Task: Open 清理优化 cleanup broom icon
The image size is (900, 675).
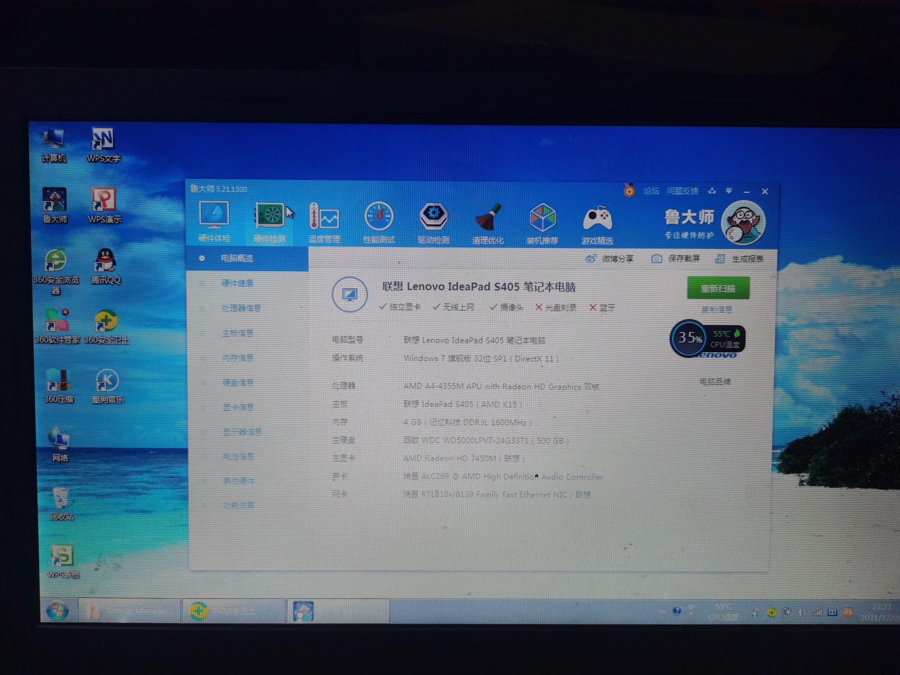Action: [x=488, y=224]
